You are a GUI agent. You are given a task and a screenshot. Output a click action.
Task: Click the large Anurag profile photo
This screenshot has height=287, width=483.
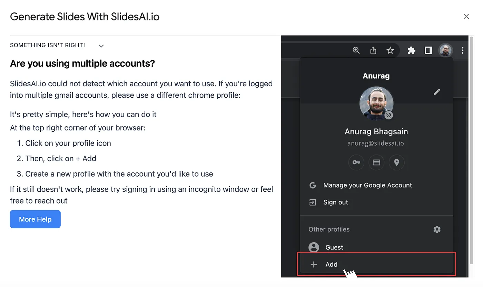point(376,103)
